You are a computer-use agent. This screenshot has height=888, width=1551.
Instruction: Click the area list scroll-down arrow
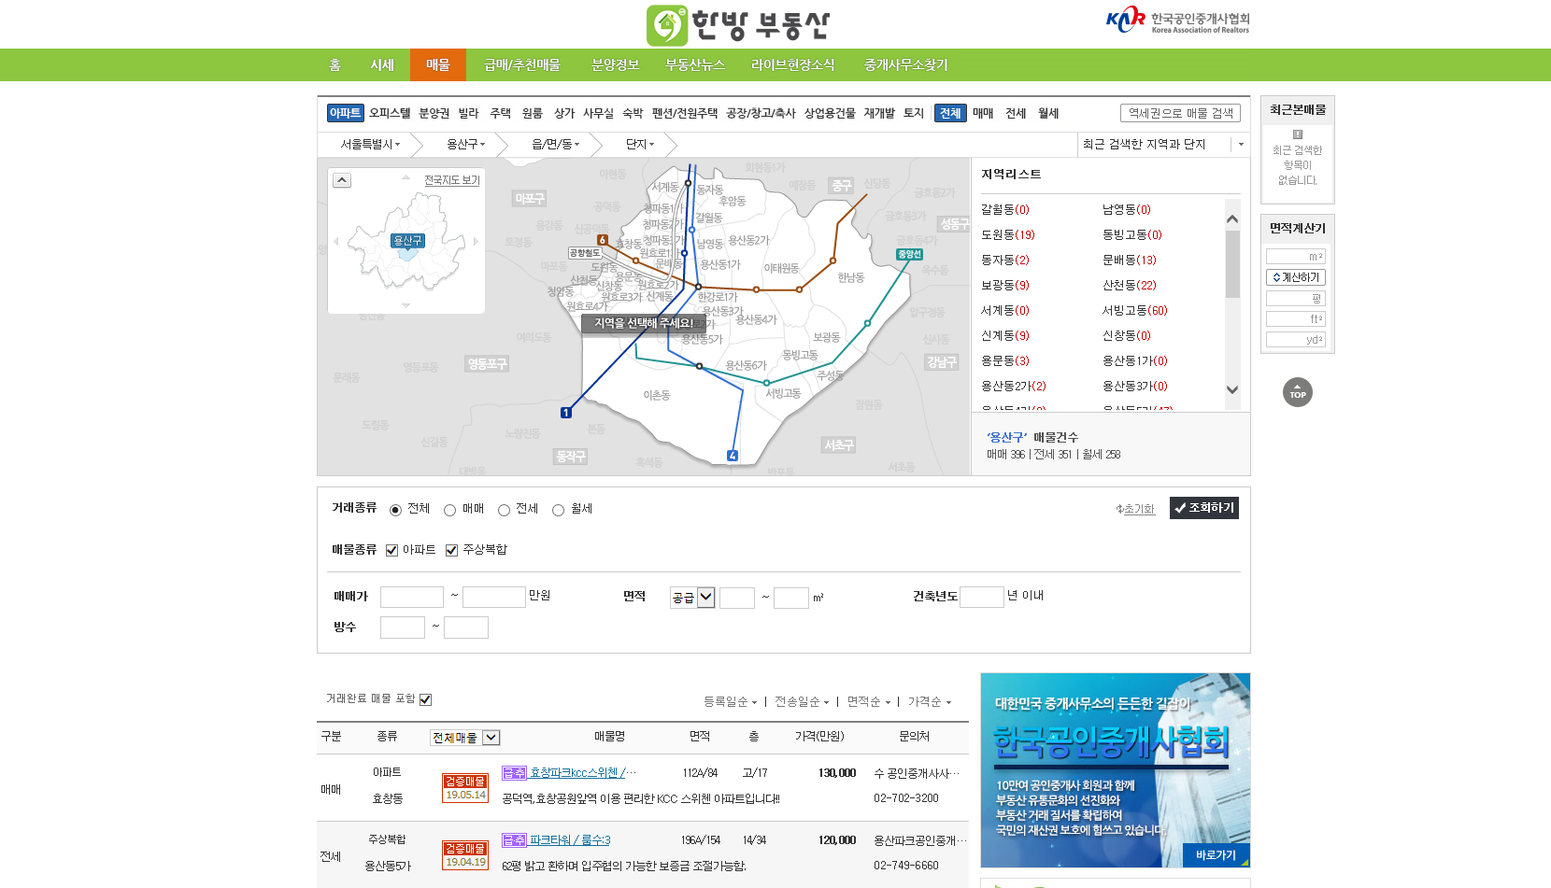click(1232, 390)
